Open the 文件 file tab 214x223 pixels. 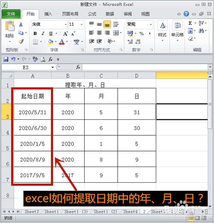[x=11, y=14]
